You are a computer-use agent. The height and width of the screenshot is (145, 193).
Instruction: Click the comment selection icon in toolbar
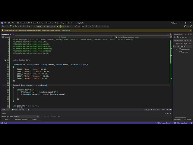click(90, 26)
